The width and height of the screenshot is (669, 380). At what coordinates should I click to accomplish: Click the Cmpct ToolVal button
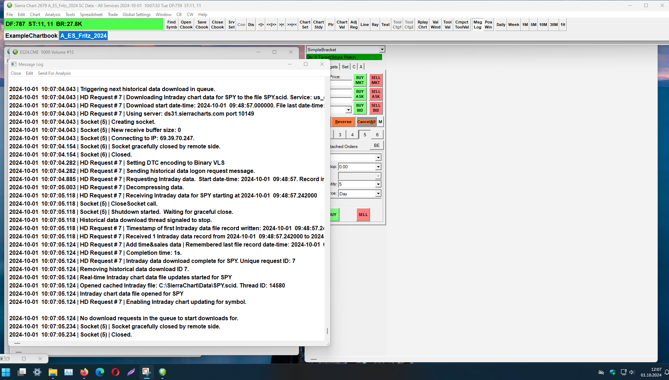point(462,25)
